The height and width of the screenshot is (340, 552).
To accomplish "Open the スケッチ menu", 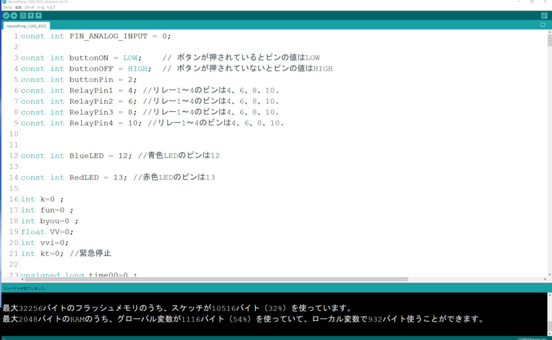I will coord(29,8).
